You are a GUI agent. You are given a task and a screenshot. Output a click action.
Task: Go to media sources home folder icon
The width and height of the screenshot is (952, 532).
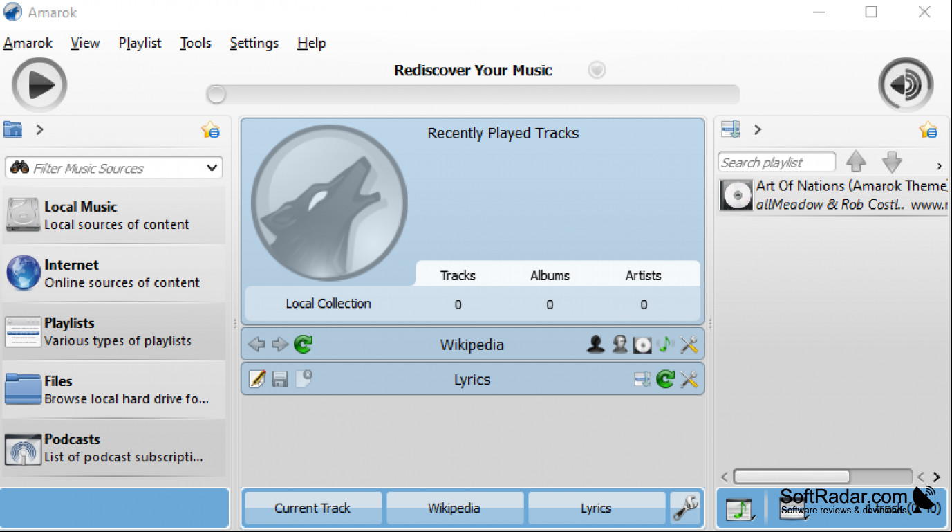pyautogui.click(x=13, y=129)
